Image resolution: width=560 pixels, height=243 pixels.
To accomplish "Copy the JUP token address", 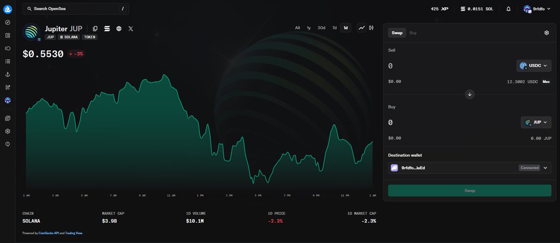I will pyautogui.click(x=95, y=29).
